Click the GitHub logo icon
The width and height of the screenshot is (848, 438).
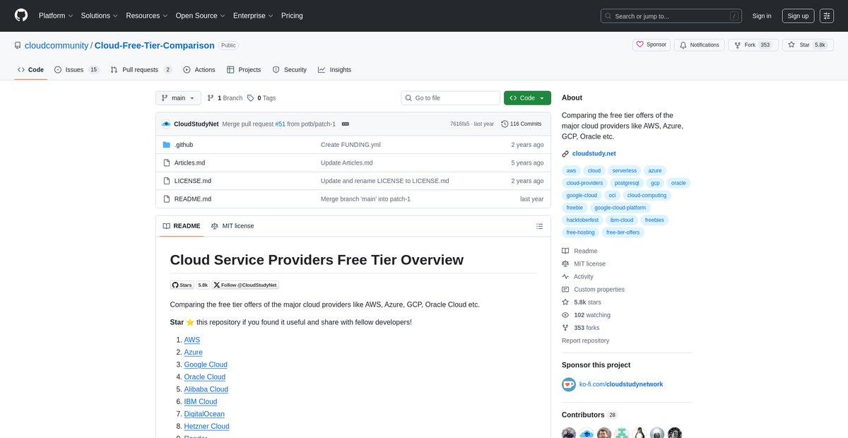pyautogui.click(x=21, y=16)
